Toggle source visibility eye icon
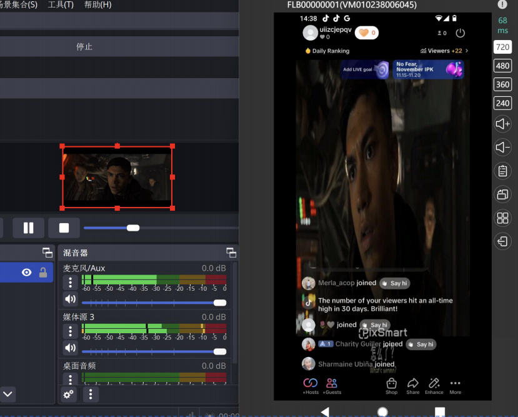The image size is (518, 417). (26, 273)
